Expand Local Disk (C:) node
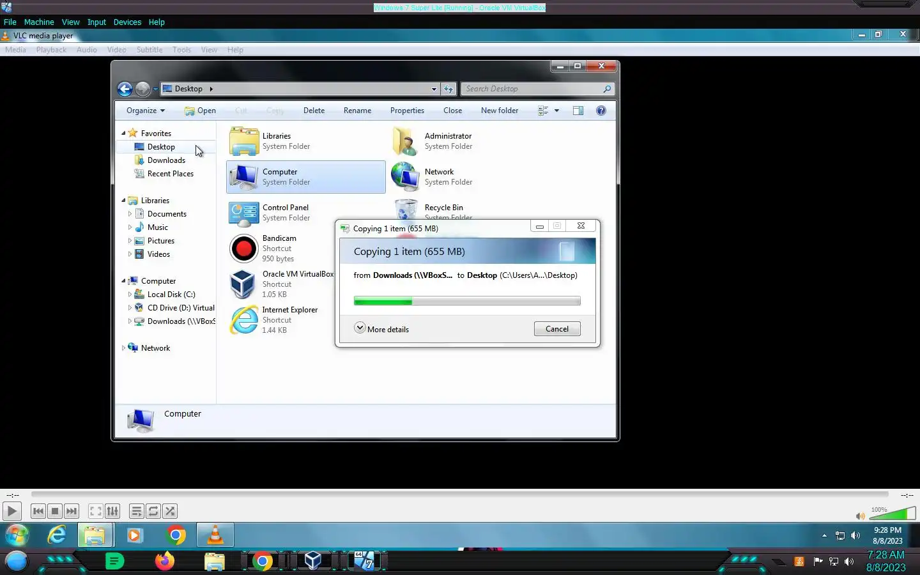The height and width of the screenshot is (575, 920). (x=130, y=294)
